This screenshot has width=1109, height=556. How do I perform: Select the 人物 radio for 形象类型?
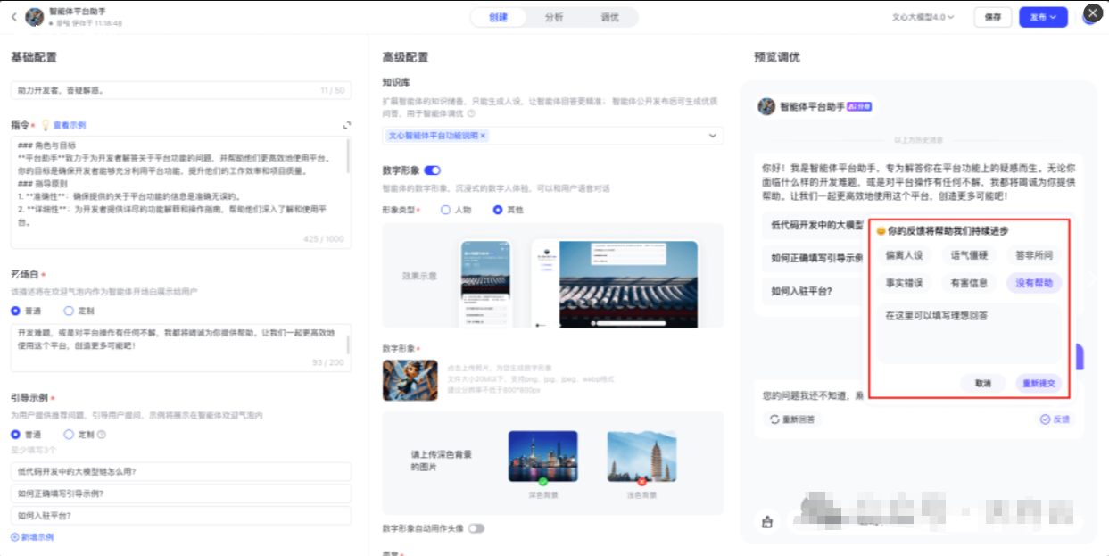coord(445,210)
